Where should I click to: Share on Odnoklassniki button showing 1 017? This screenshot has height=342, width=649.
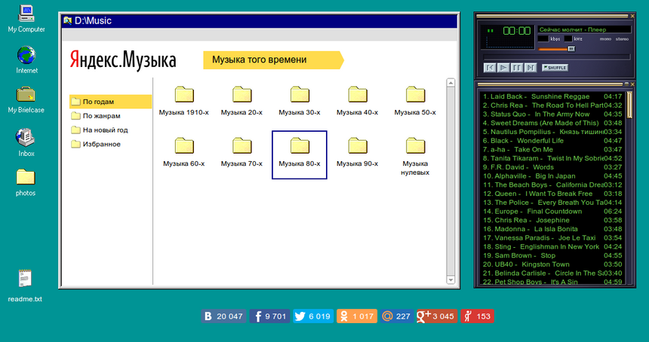pyautogui.click(x=357, y=316)
